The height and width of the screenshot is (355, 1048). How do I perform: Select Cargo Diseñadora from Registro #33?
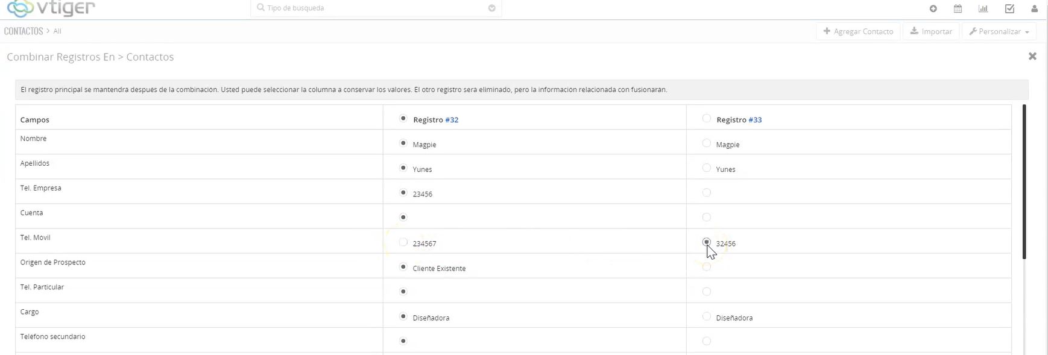click(706, 316)
